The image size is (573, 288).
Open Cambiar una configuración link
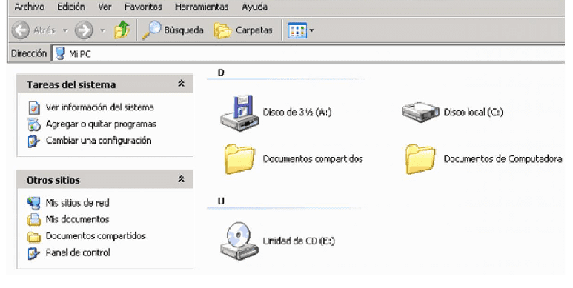point(99,141)
